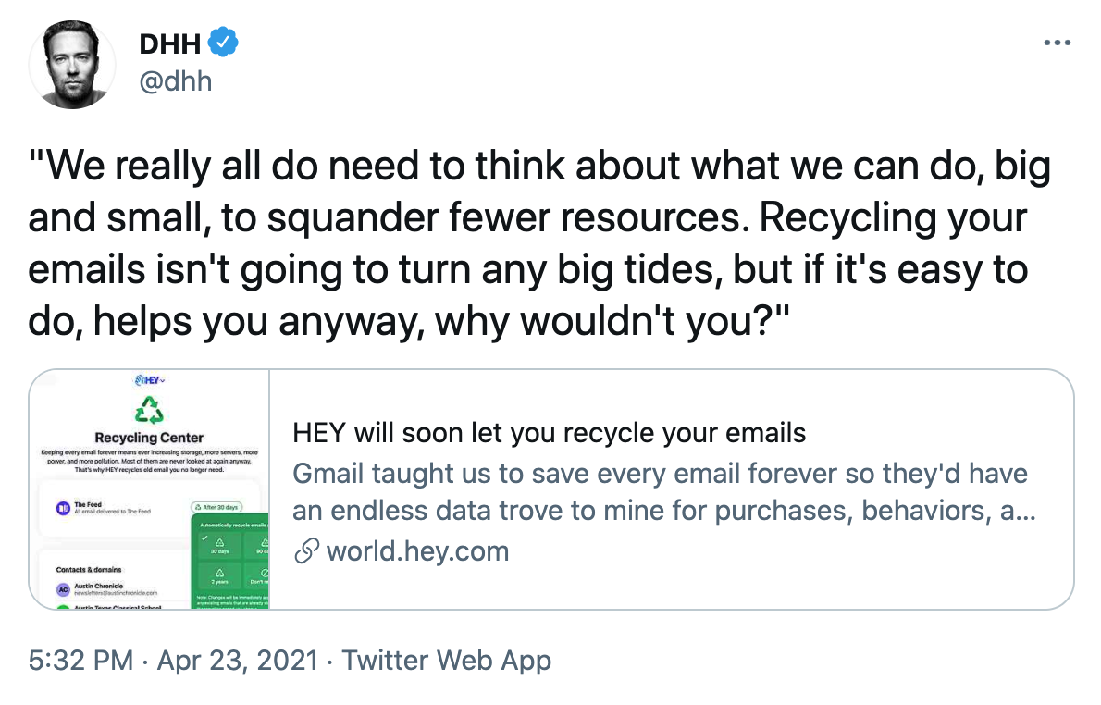The height and width of the screenshot is (705, 1101).
Task: Open DHH's profile picture
Action: click(71, 65)
